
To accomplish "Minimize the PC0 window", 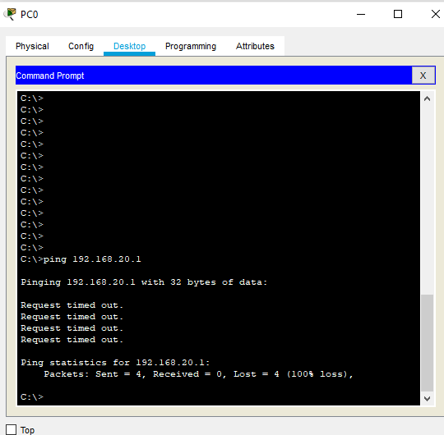I will (361, 14).
